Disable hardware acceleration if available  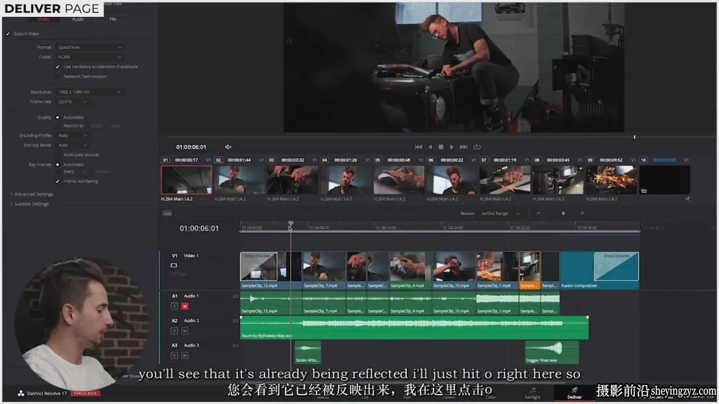click(x=57, y=66)
